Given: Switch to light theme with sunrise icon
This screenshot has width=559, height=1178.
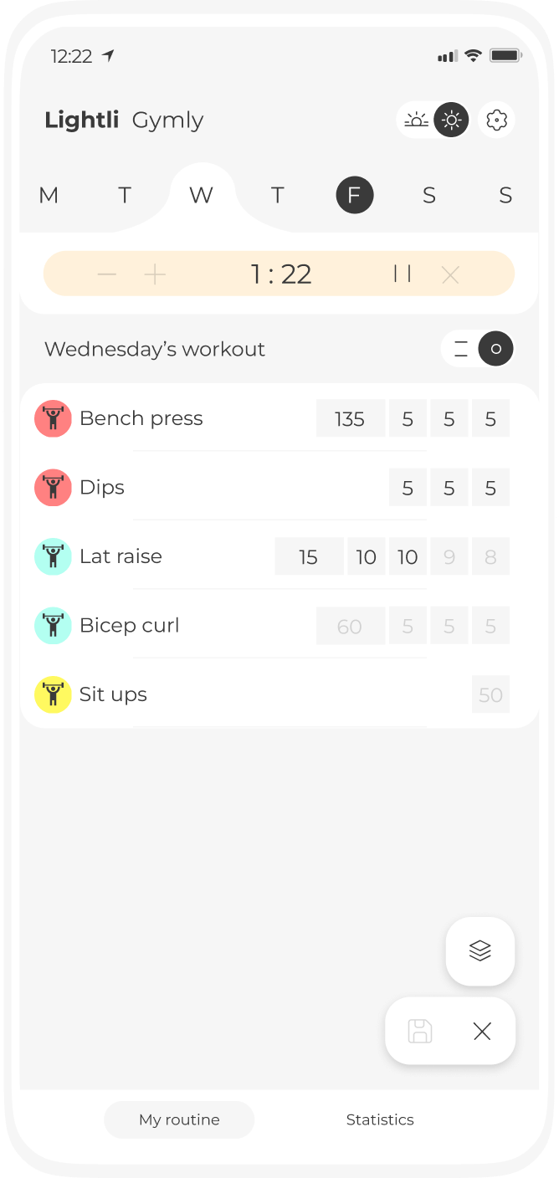Looking at the screenshot, I should 418,120.
